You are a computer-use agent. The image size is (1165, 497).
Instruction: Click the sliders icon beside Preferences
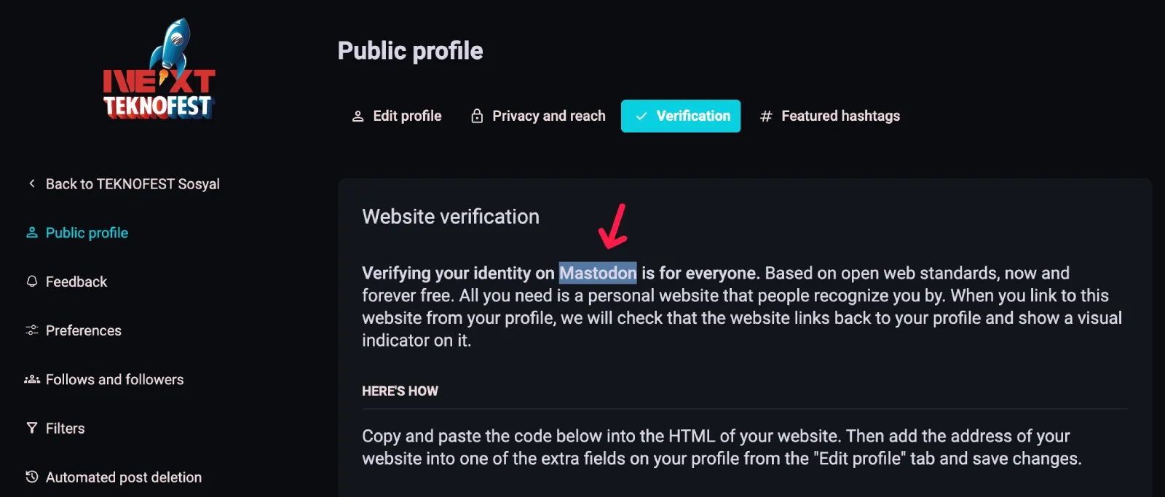[x=32, y=330]
